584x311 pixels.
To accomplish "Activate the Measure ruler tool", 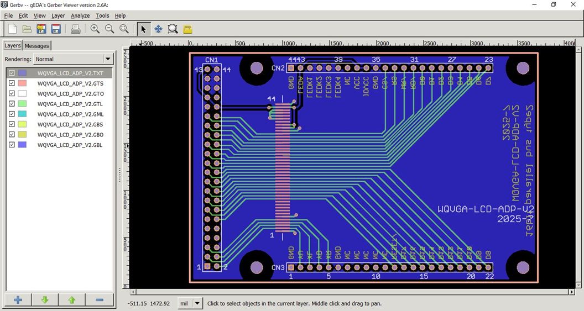I will point(187,29).
